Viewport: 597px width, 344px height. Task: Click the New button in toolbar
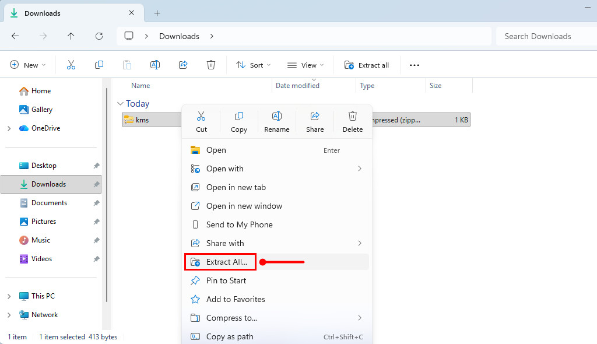[27, 65]
